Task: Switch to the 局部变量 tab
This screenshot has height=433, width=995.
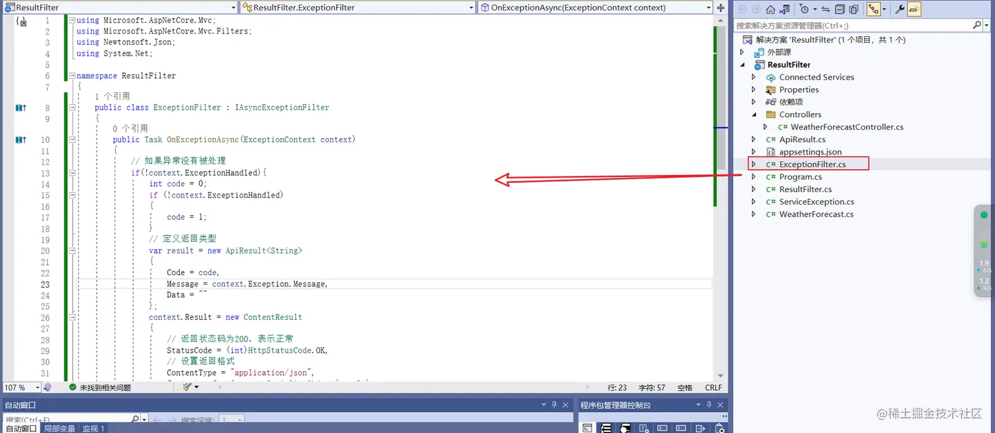Action: pos(60,428)
